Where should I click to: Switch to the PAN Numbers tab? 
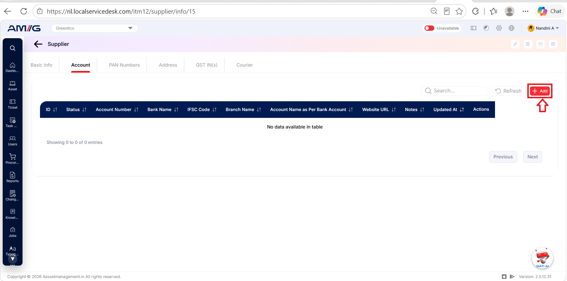click(124, 65)
